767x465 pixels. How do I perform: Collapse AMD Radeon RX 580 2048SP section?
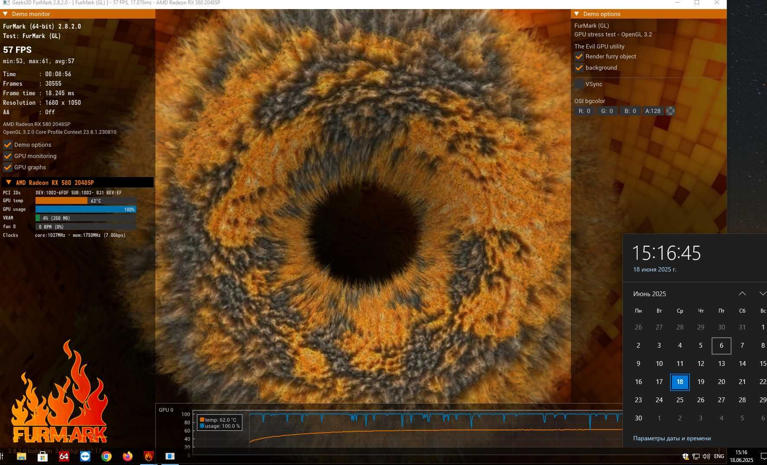9,182
